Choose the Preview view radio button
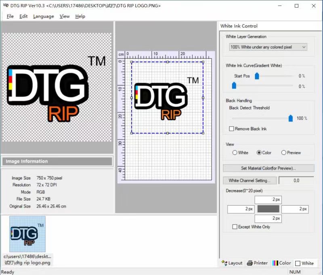The height and width of the screenshot is (275, 323). tap(284, 153)
